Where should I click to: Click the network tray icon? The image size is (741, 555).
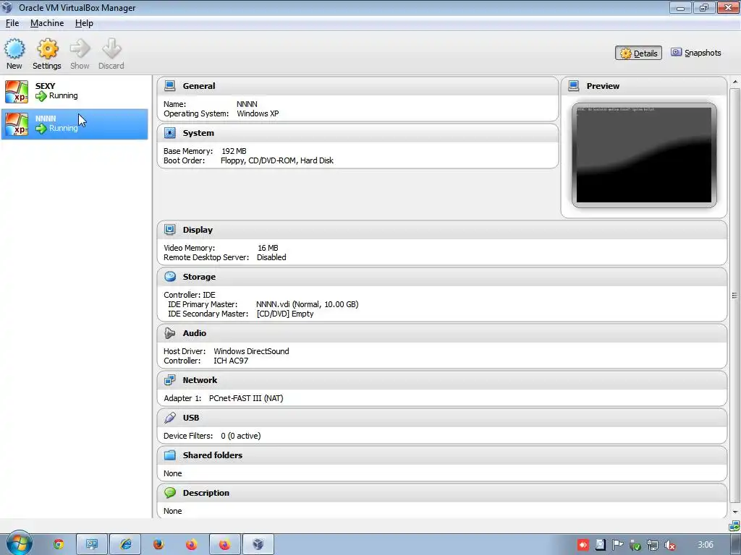pyautogui.click(x=652, y=545)
